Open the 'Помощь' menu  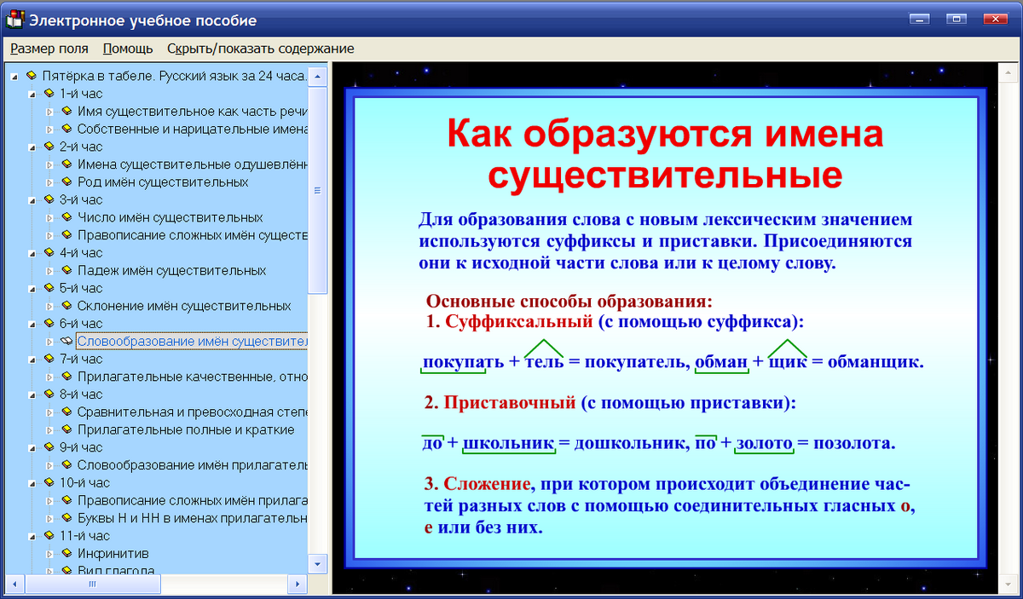[126, 49]
